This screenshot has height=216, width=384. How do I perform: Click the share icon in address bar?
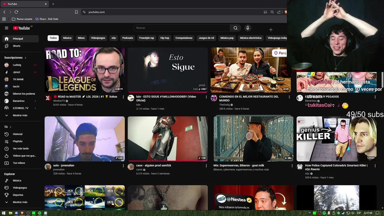point(279,12)
